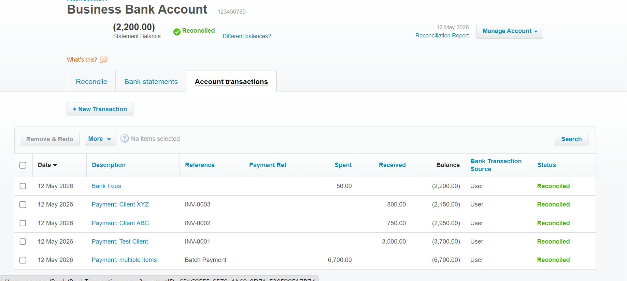Image resolution: width=627 pixels, height=281 pixels.
Task: Click the Date column sort arrow
Action: [x=55, y=165]
